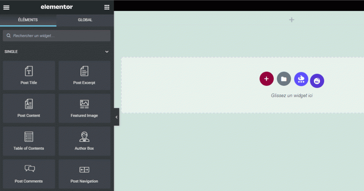The height and width of the screenshot is (191, 364).
Task: Choose the Post Content widget
Action: pyautogui.click(x=29, y=108)
